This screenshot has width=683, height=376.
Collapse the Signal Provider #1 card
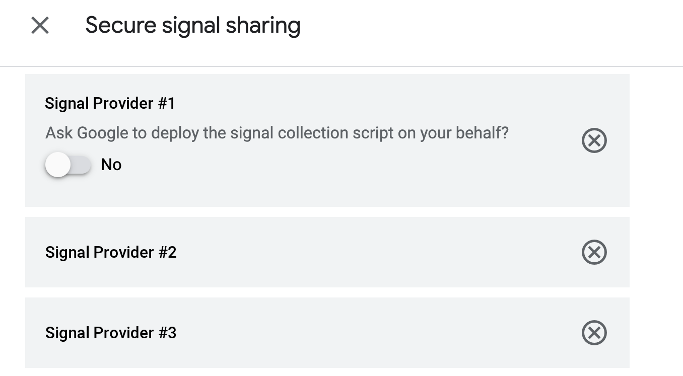point(353,103)
